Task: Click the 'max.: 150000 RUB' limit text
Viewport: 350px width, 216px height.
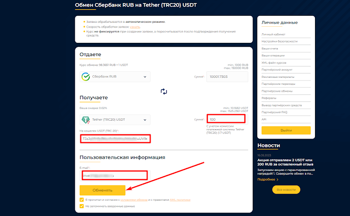Action: (236, 68)
